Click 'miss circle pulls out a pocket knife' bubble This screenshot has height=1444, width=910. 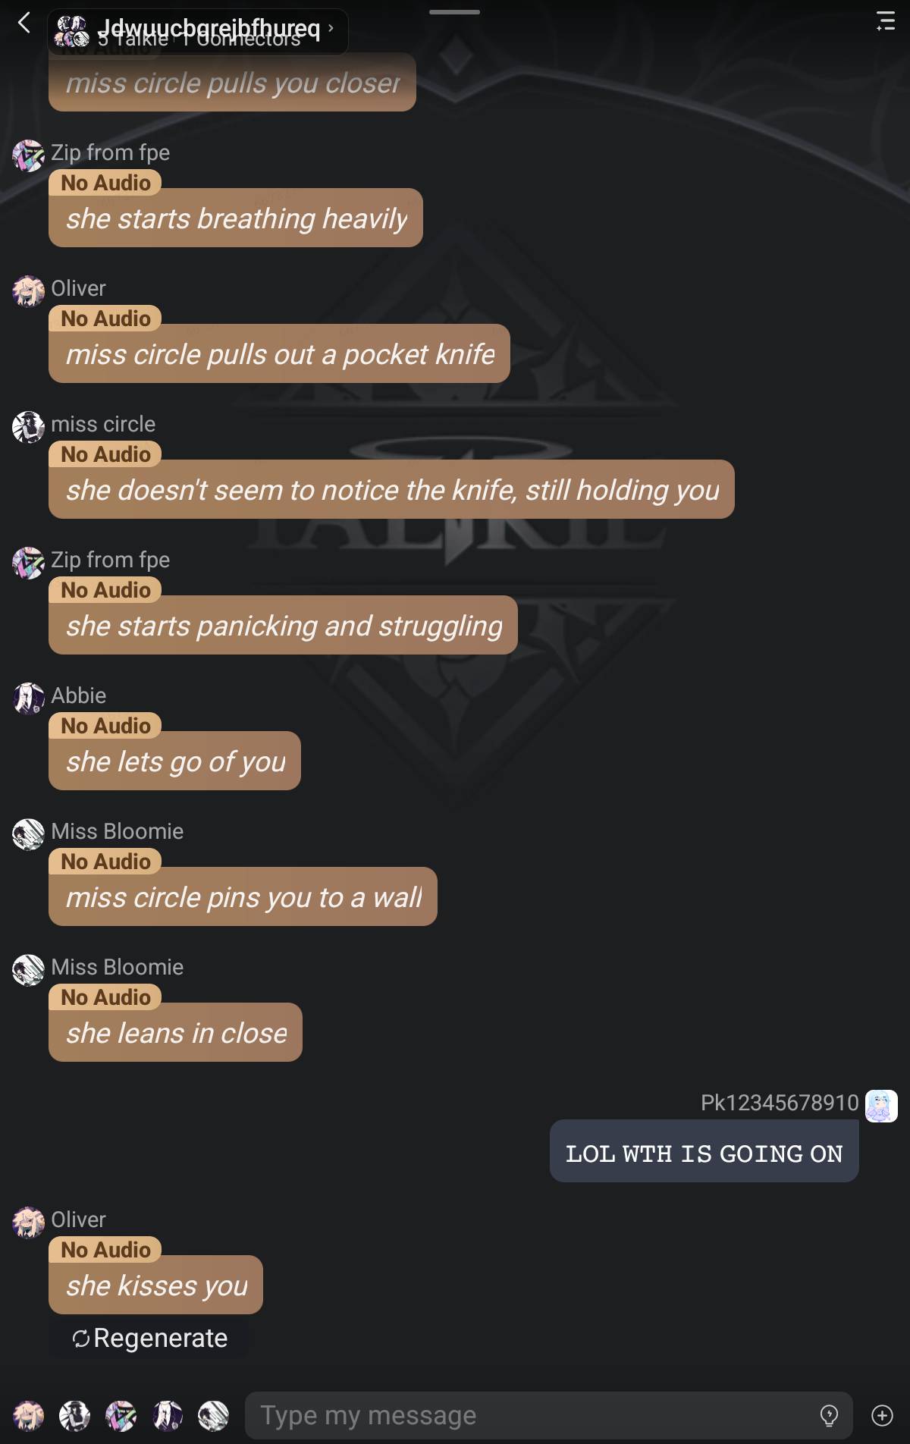pos(279,353)
